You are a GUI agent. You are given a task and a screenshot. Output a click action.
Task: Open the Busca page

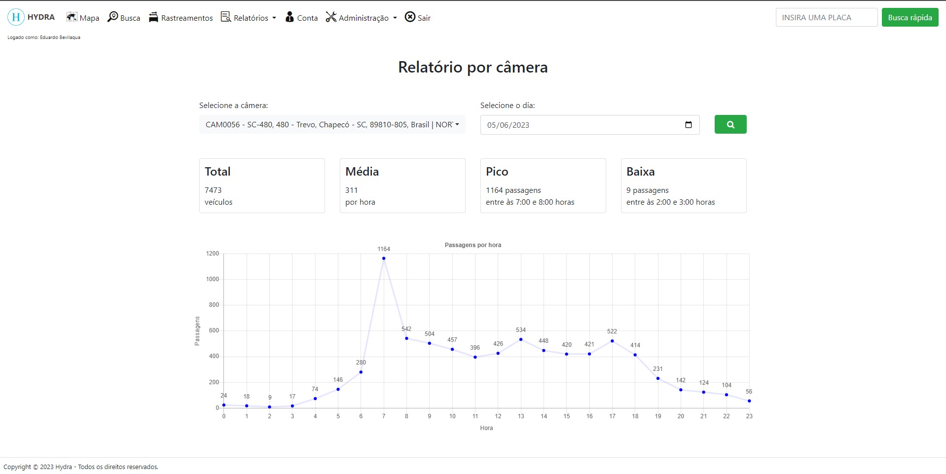coord(124,18)
